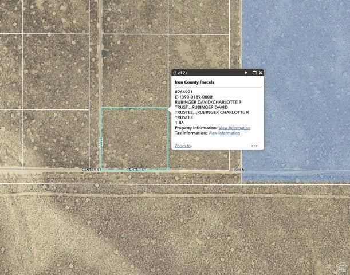The height and width of the screenshot is (275, 350).
Task: Click the parcel account number 0264991
Action: (x=183, y=92)
